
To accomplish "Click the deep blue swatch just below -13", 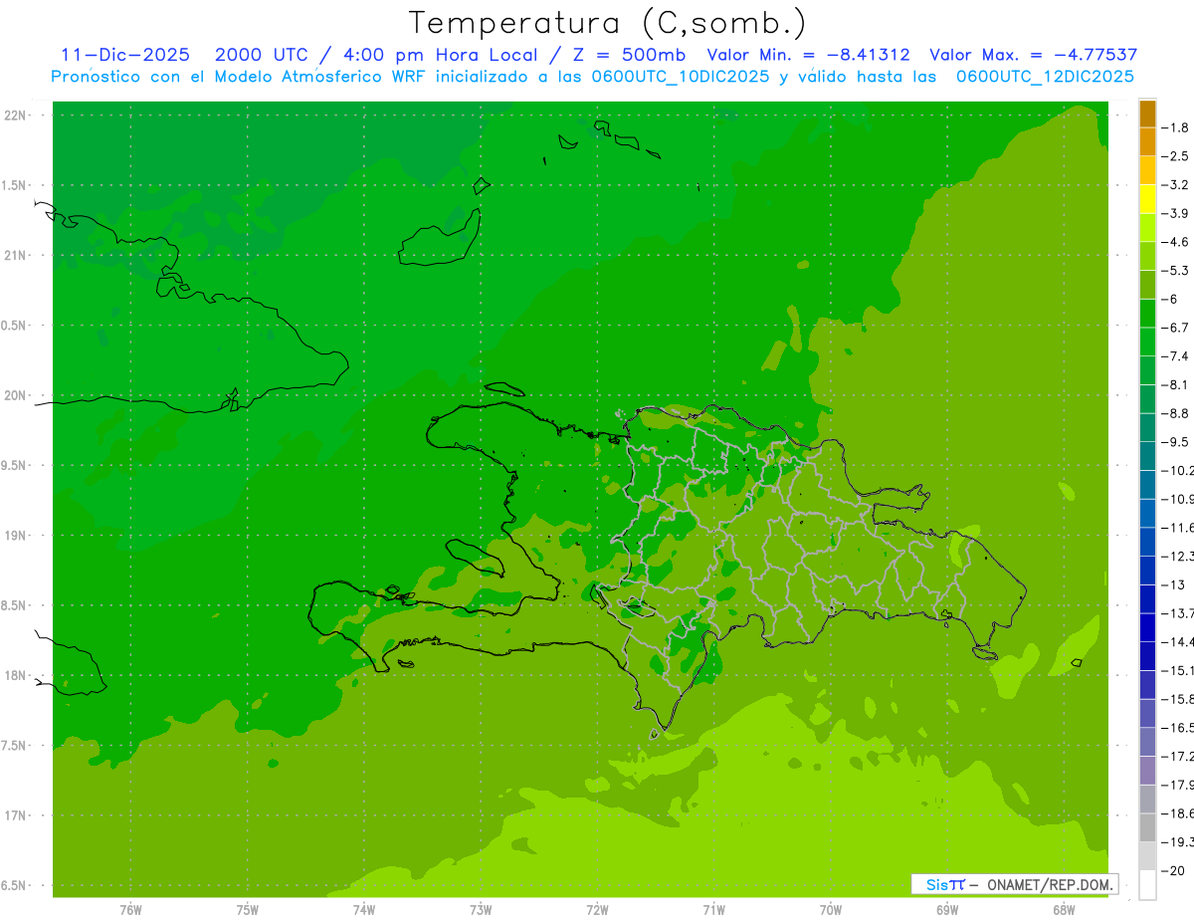I will point(1147,598).
